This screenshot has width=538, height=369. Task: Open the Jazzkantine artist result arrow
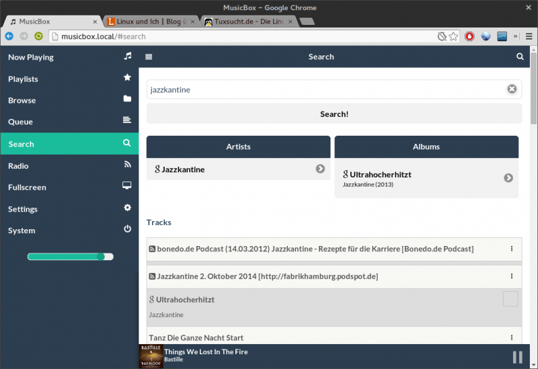(320, 169)
